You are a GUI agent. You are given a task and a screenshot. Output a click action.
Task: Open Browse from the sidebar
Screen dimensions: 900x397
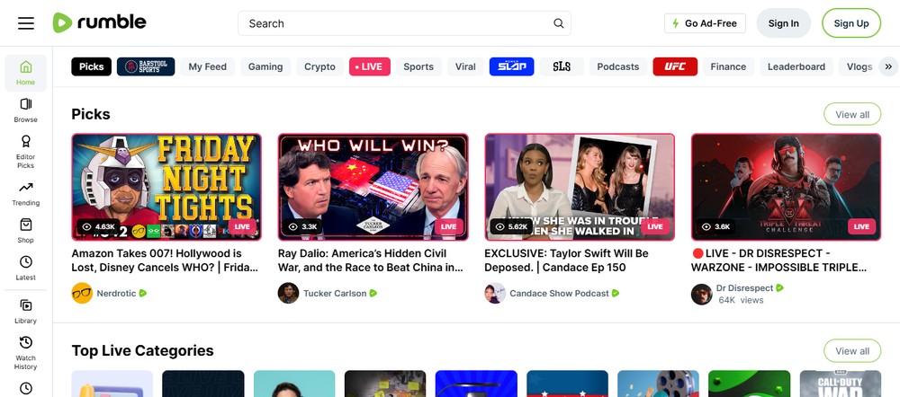(26, 110)
